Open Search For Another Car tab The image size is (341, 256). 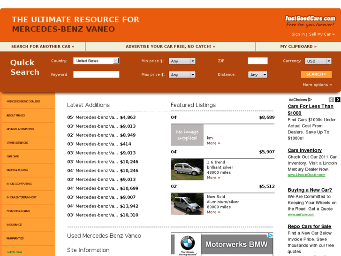pos(43,47)
